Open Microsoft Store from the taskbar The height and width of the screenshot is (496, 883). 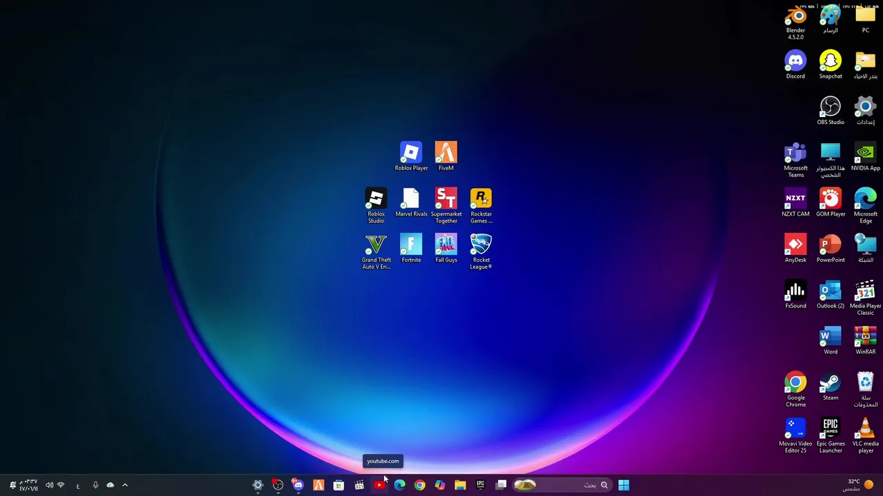point(339,485)
